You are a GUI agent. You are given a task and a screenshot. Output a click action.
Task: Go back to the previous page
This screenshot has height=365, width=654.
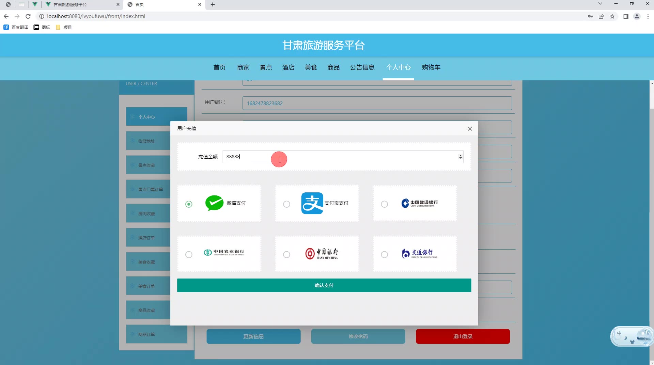[x=6, y=16]
